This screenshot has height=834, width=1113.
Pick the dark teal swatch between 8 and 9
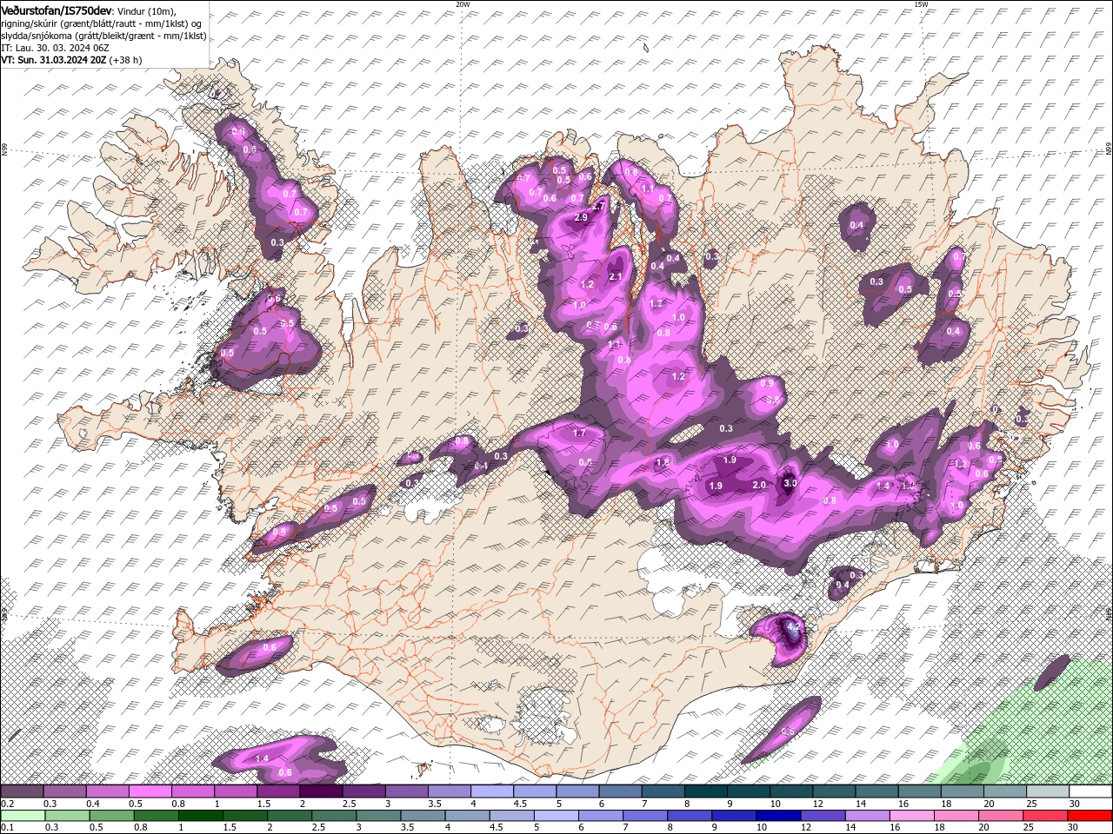point(706,791)
